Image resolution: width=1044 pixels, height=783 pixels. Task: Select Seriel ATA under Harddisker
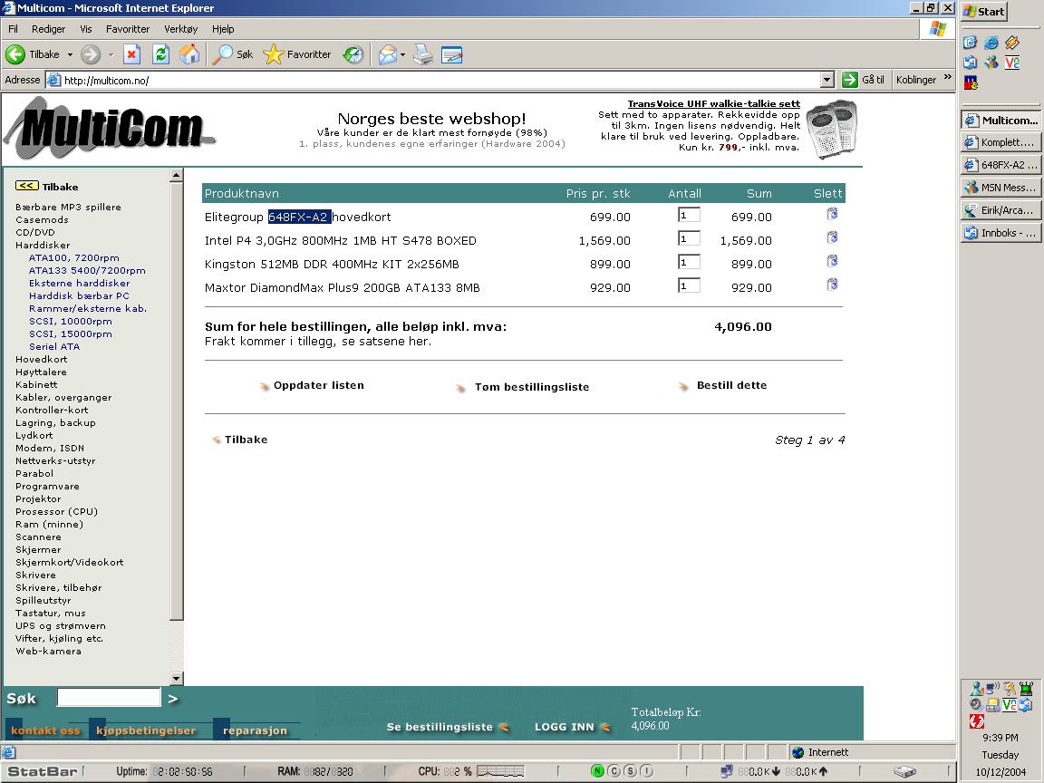click(x=54, y=347)
